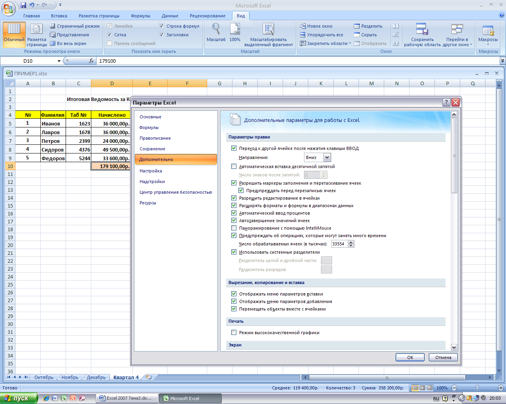The height and width of the screenshot is (404, 506).
Task: Click RU language indicator in tray
Action: coord(436,398)
